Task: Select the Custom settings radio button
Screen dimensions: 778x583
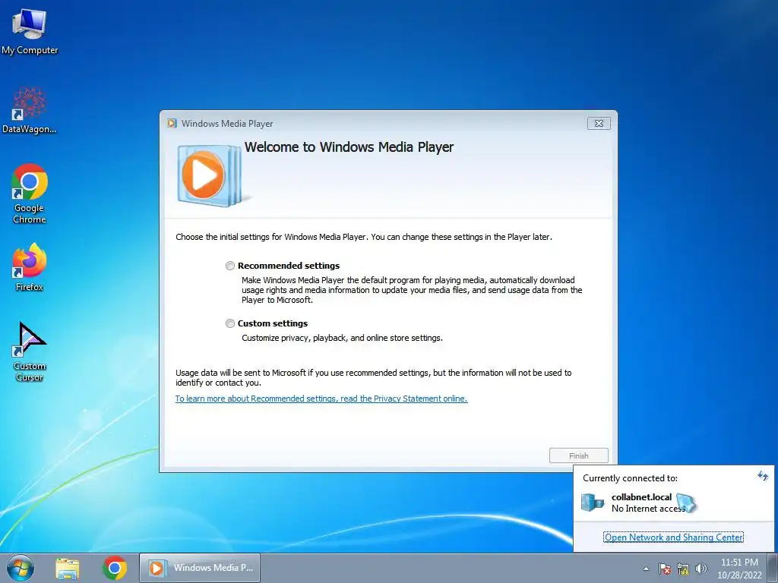Action: [x=230, y=323]
